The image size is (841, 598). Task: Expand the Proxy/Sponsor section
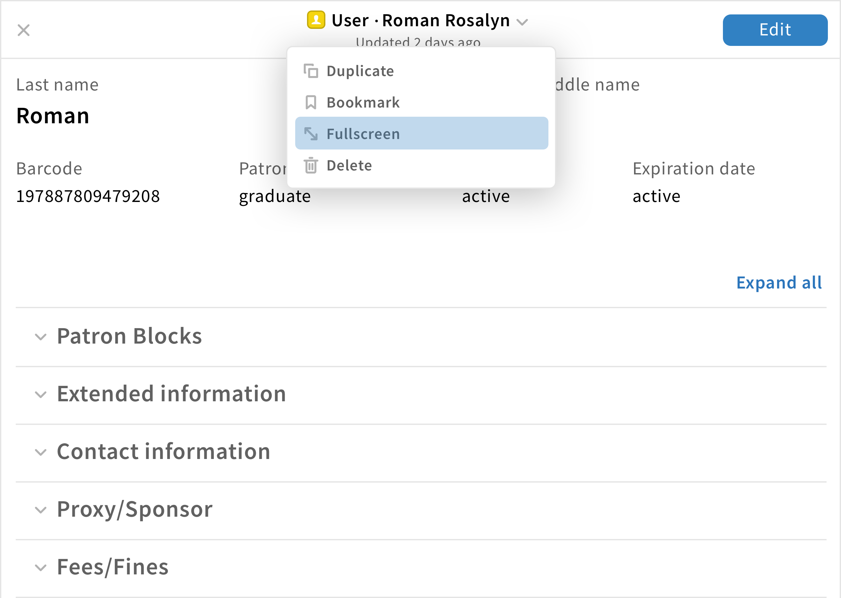pyautogui.click(x=134, y=509)
